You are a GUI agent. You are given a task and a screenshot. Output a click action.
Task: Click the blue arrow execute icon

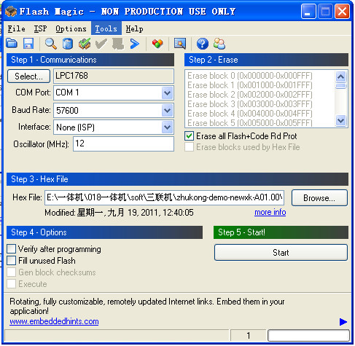pos(135,44)
